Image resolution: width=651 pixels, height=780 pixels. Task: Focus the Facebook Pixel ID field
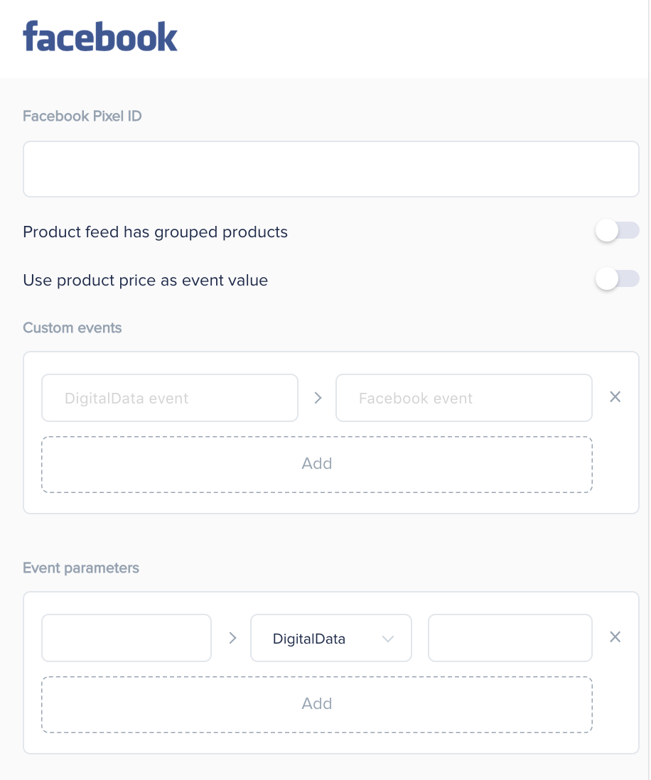click(x=331, y=169)
